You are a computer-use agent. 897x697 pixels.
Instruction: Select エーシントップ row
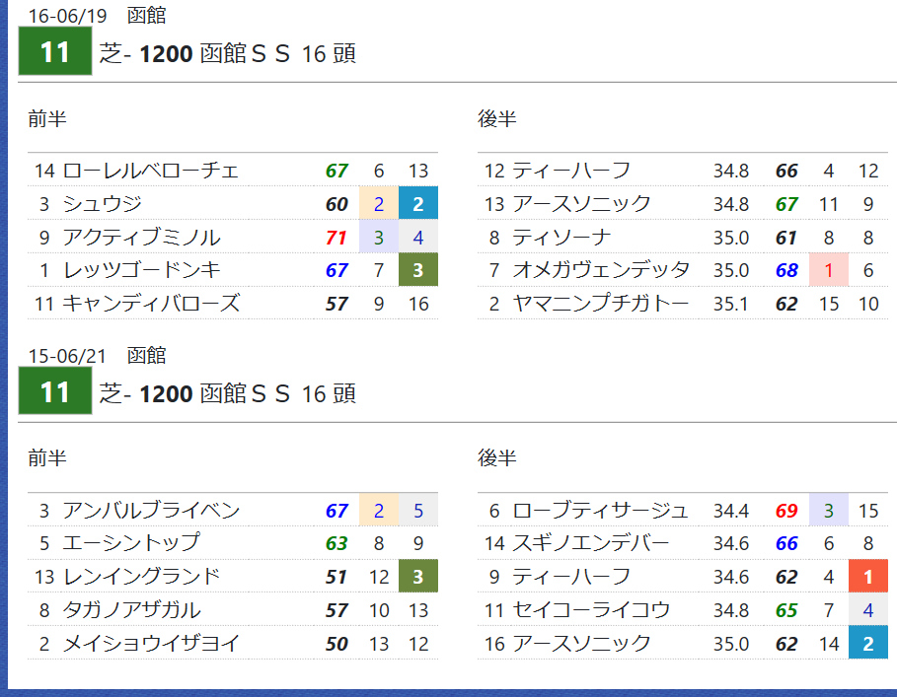[233, 543]
